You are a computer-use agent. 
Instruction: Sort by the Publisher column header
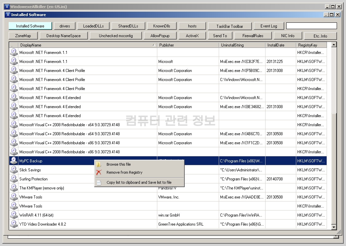(188, 45)
